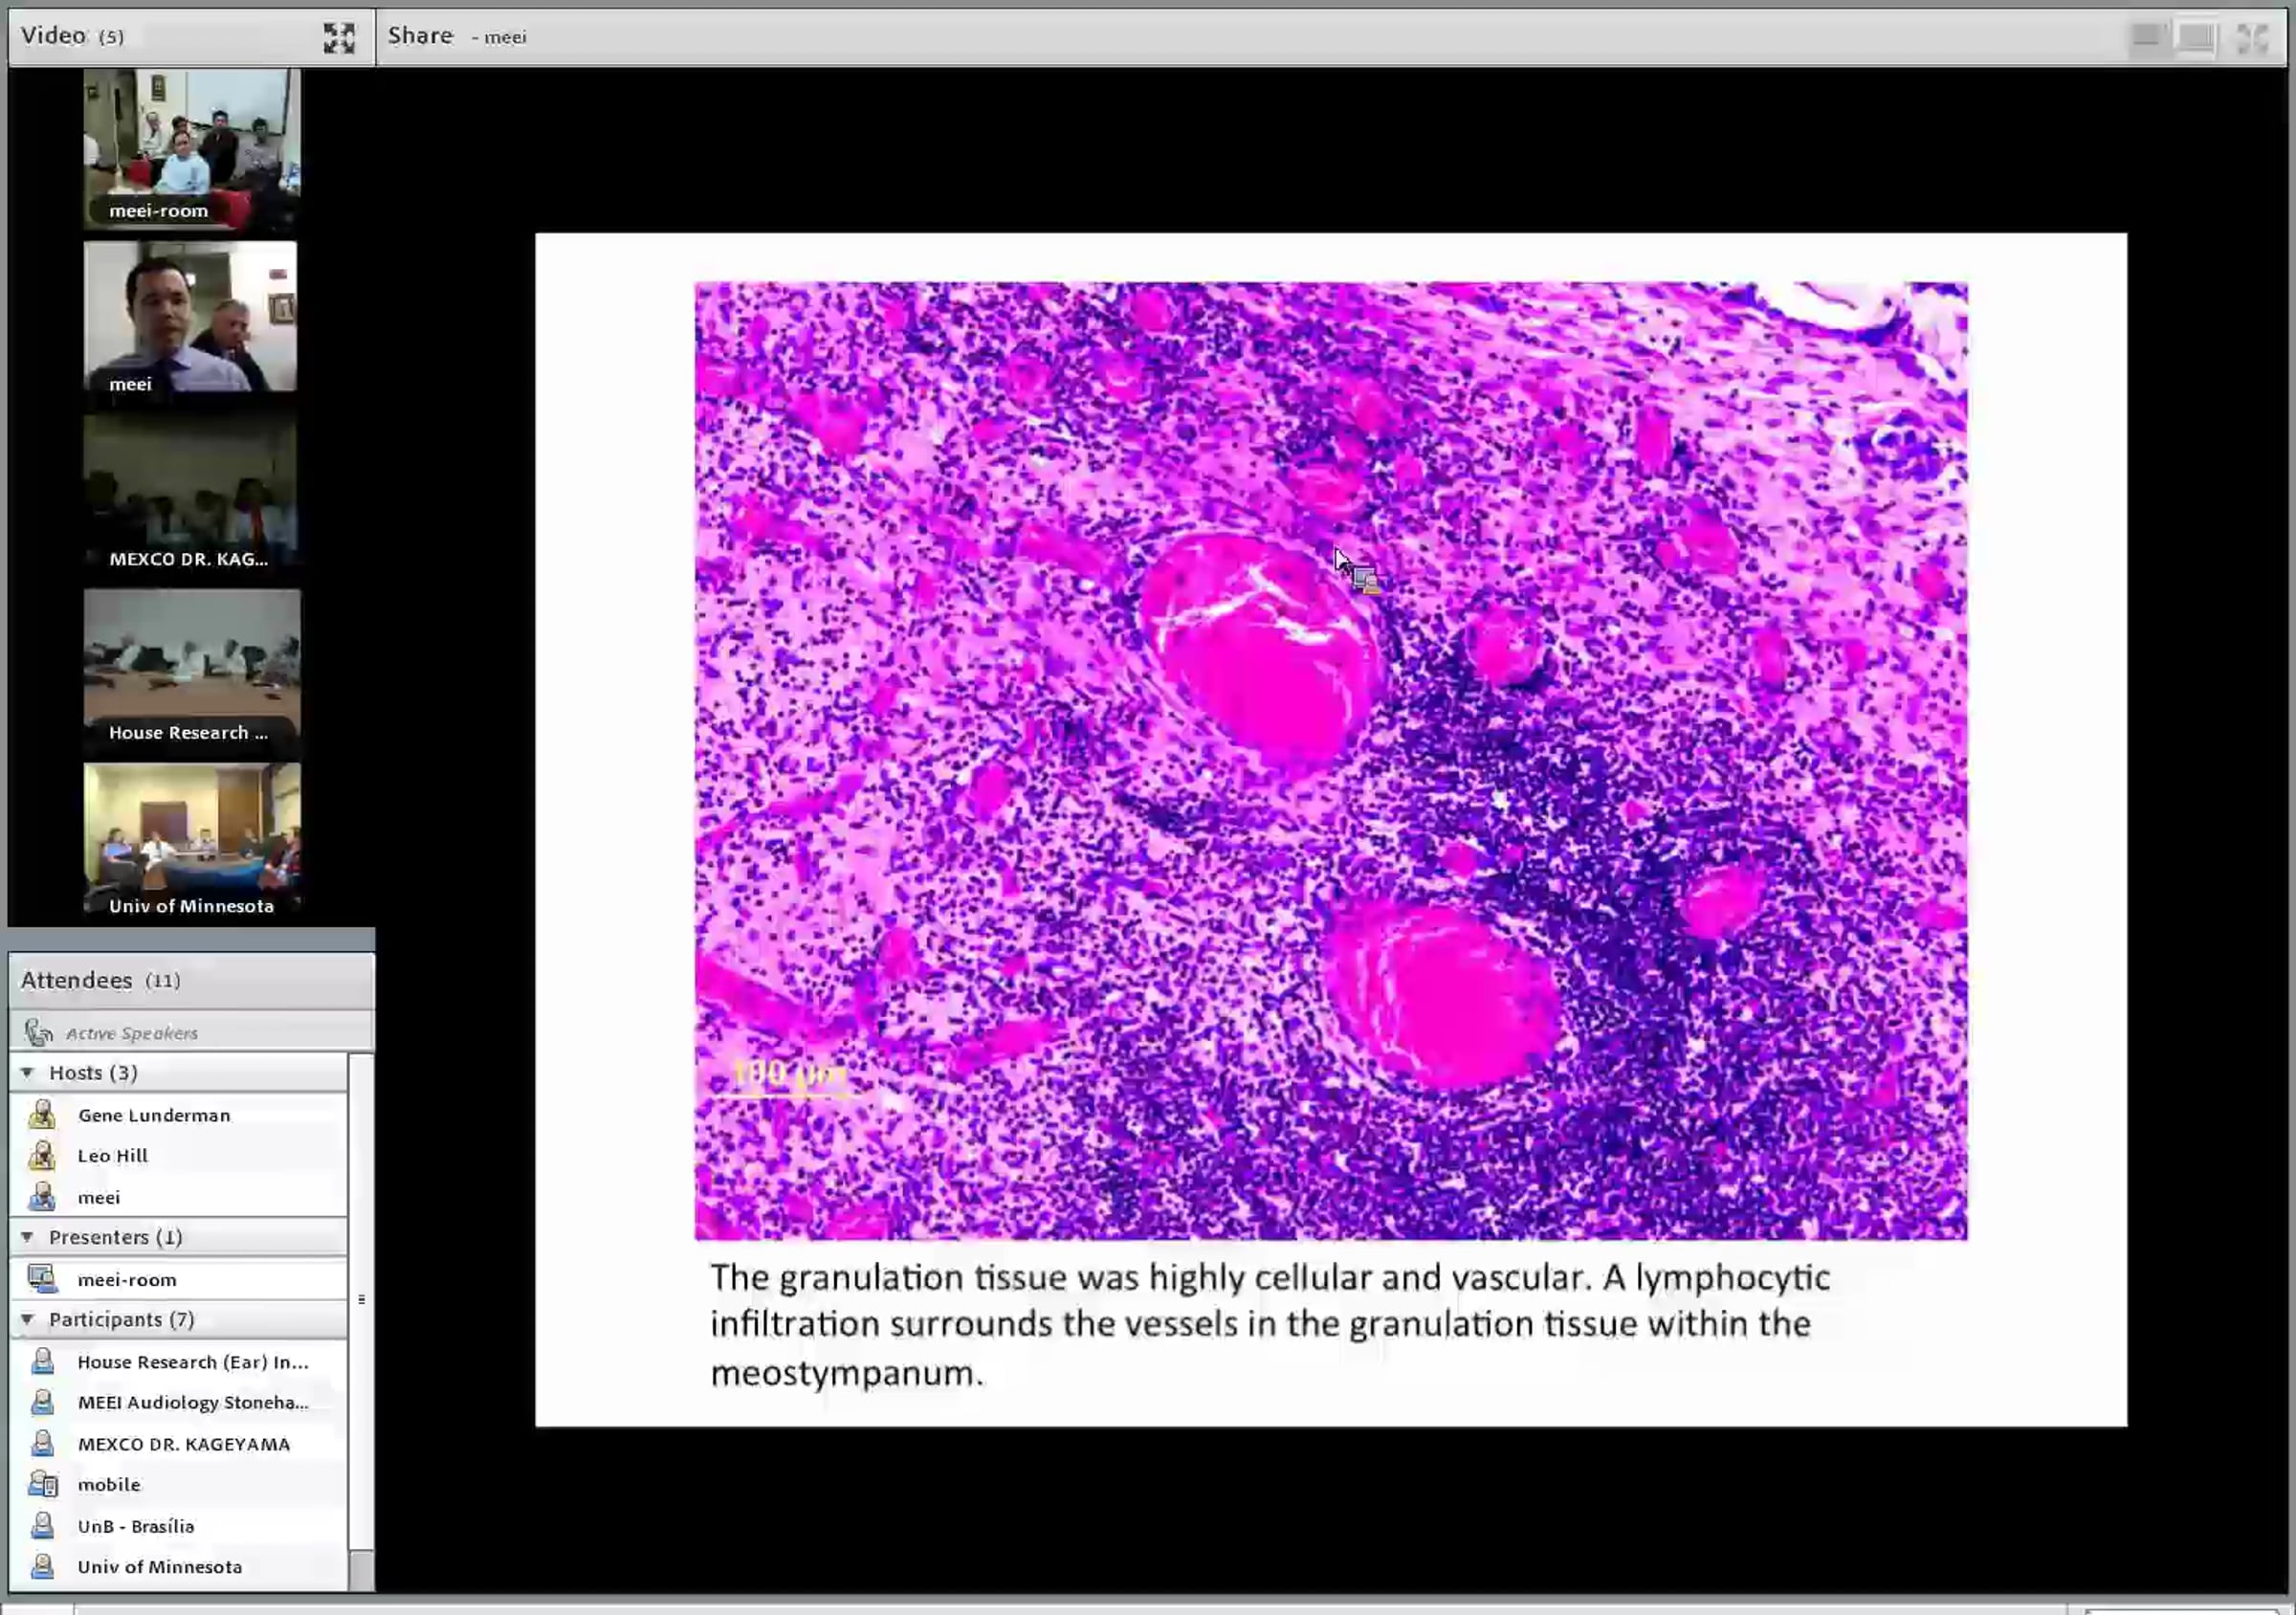Image resolution: width=2296 pixels, height=1615 pixels.
Task: Open the meei-room video thumbnail
Action: (x=192, y=149)
